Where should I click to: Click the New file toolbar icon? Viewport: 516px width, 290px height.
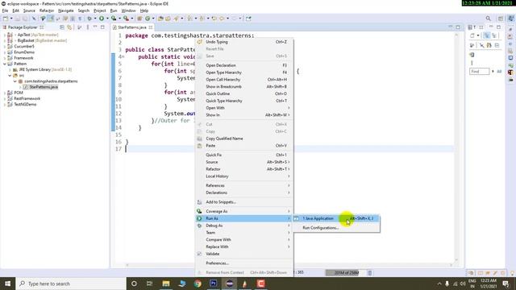click(x=6, y=19)
